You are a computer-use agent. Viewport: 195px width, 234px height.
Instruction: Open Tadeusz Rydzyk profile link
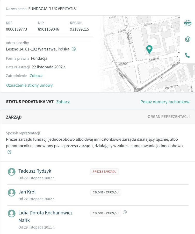click(35, 171)
